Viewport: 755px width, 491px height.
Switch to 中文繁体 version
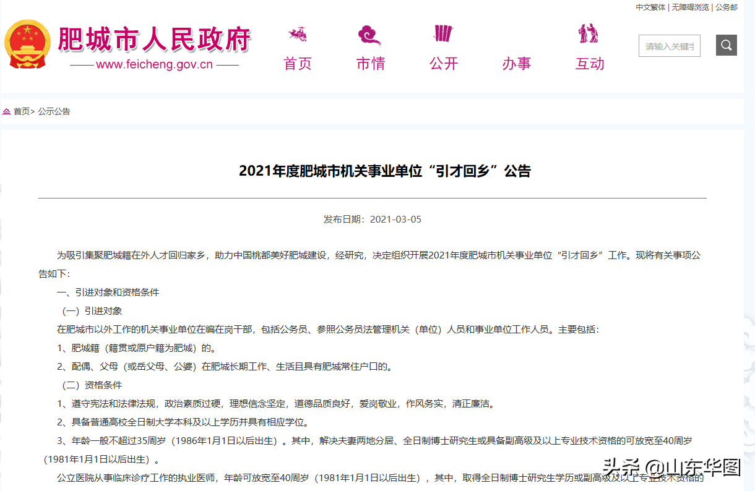tap(650, 7)
